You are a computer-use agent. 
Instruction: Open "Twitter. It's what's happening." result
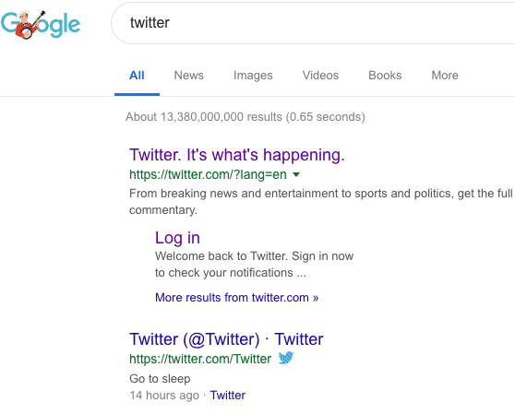(237, 155)
